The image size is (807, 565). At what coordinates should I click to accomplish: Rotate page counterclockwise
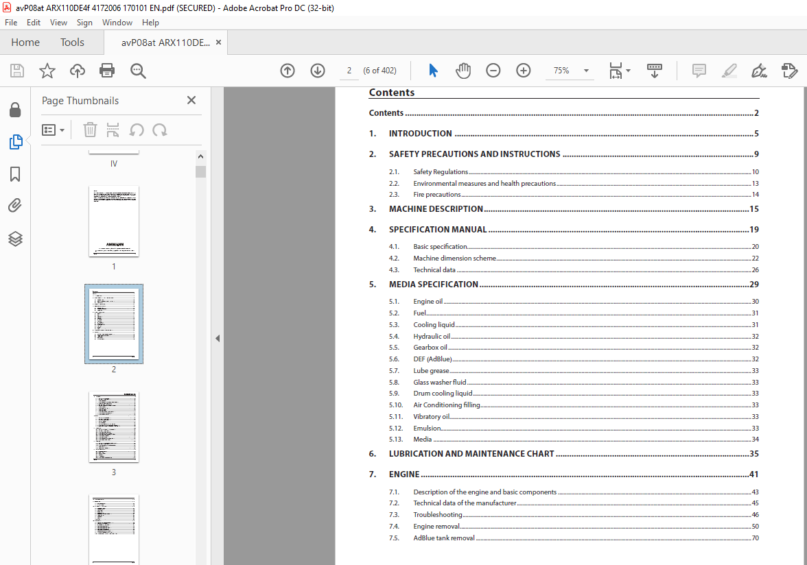(x=137, y=130)
